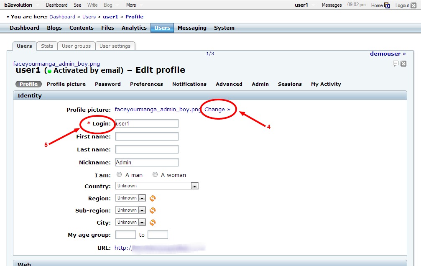Image resolution: width=421 pixels, height=266 pixels.
Task: Go to the Contents main tab
Action: coord(82,28)
